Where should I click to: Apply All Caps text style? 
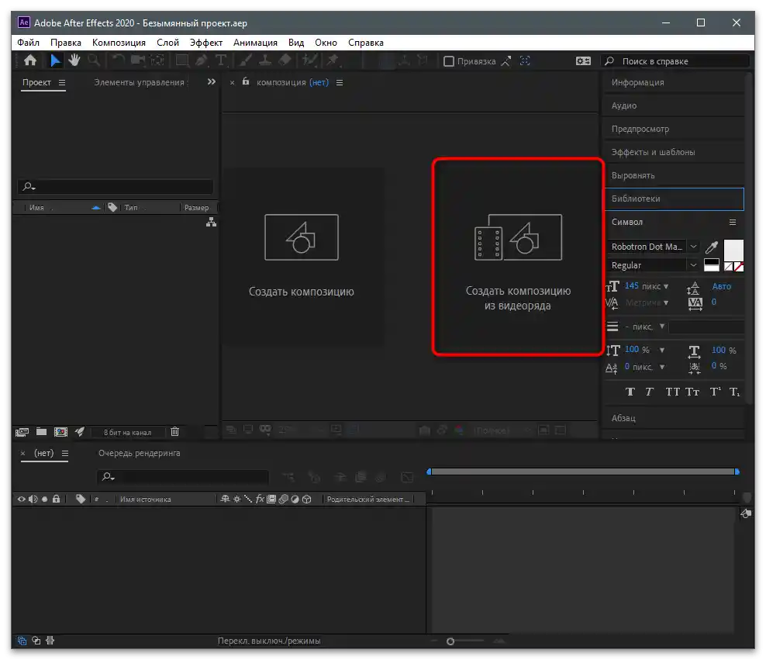coord(673,392)
